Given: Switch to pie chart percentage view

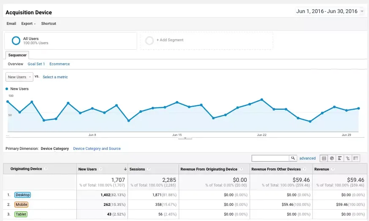Looking at the screenshot, I should (x=332, y=158).
